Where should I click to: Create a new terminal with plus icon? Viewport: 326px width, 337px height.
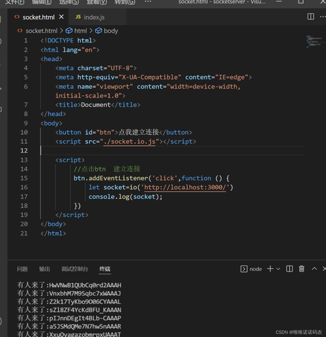[x=270, y=269]
